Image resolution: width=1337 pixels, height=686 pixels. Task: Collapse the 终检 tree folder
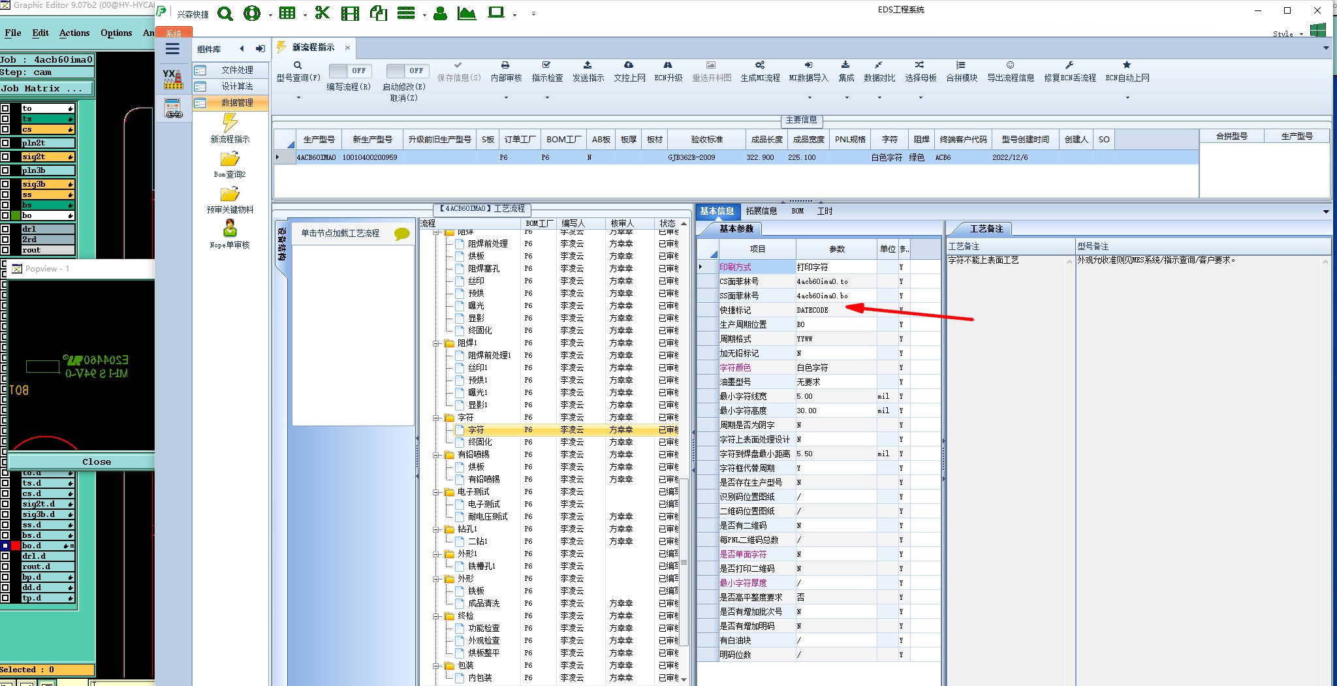click(436, 616)
